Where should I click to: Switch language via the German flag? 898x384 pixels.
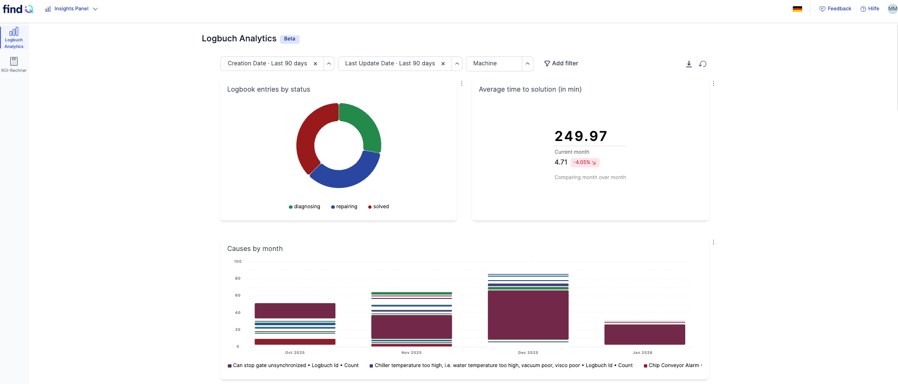797,9
